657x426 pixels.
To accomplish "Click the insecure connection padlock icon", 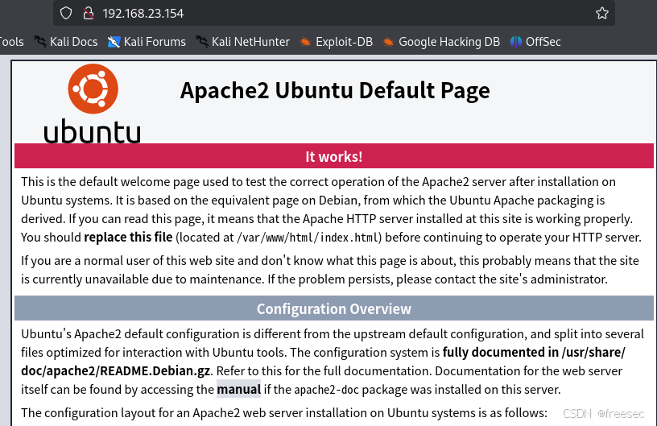I will (x=88, y=13).
